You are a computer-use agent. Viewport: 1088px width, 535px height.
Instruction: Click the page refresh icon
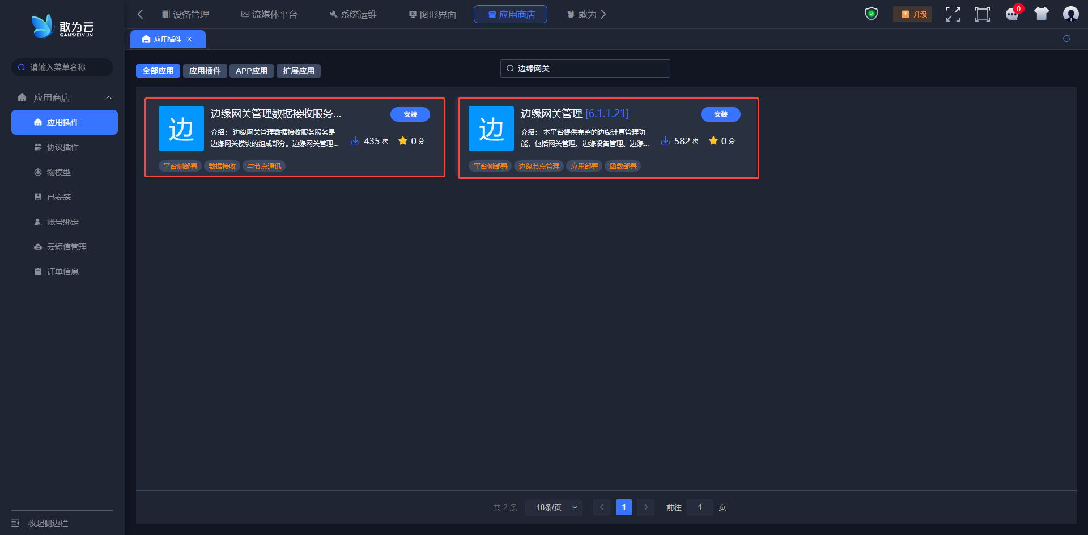point(1066,38)
